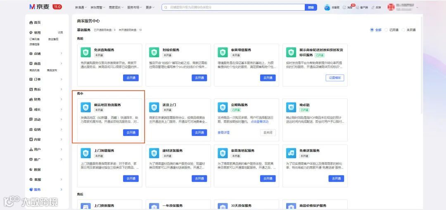This screenshot has height=210, width=446.
Task: Open 商品发布 shortcut under 商品
Action: coord(52,70)
